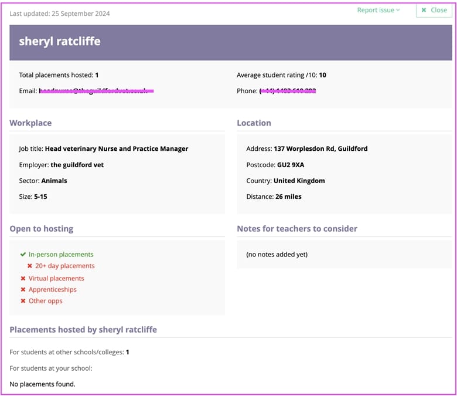Select the '20+ day placements' text
Image resolution: width=457 pixels, height=396 pixels.
[x=64, y=266]
